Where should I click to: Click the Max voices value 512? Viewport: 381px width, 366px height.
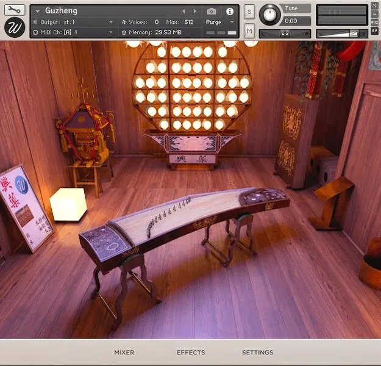point(189,22)
